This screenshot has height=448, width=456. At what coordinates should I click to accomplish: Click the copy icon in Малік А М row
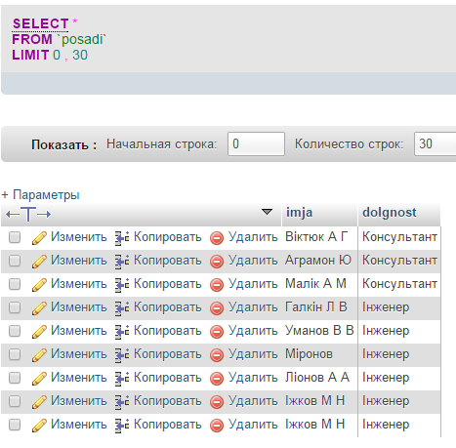point(122,285)
